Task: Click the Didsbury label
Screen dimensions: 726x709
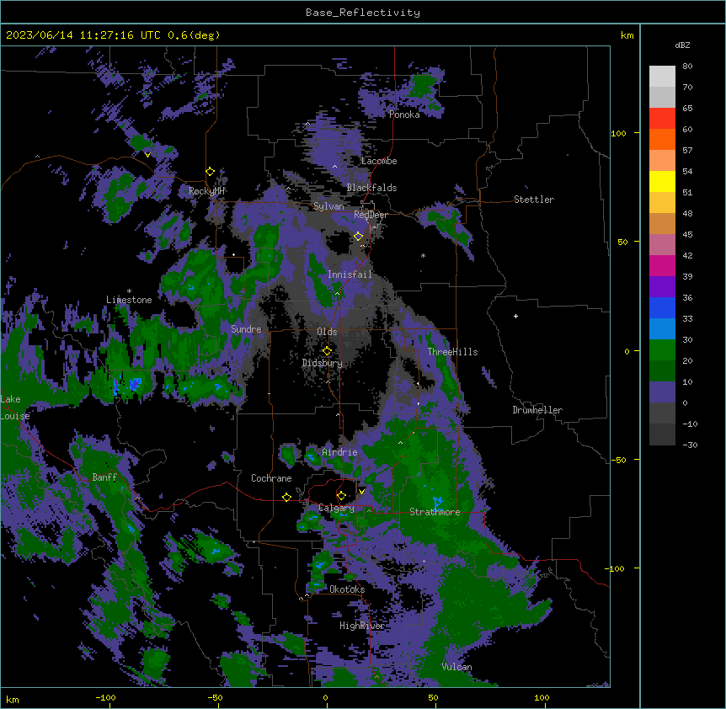Action: tap(323, 363)
